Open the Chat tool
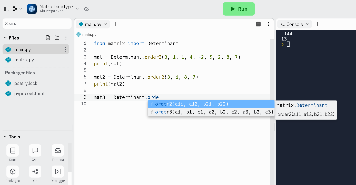356x185 pixels. (35, 153)
